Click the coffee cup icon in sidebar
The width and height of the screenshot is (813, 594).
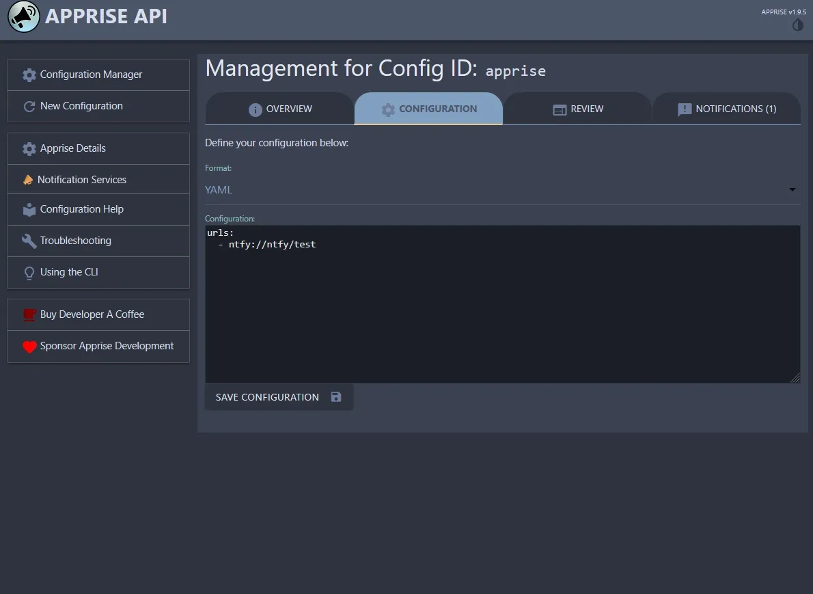pyautogui.click(x=29, y=314)
